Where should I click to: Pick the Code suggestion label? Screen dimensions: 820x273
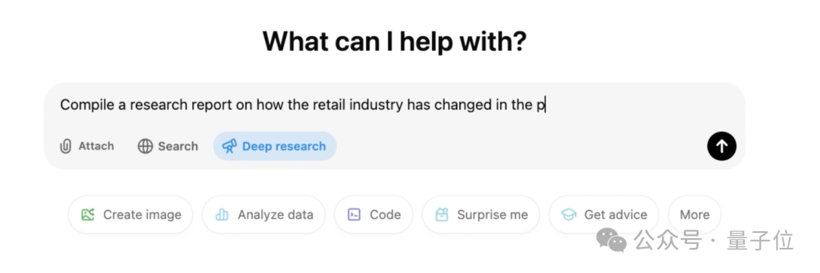(x=386, y=215)
